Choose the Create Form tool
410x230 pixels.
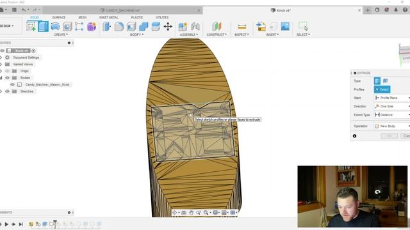coord(92,27)
